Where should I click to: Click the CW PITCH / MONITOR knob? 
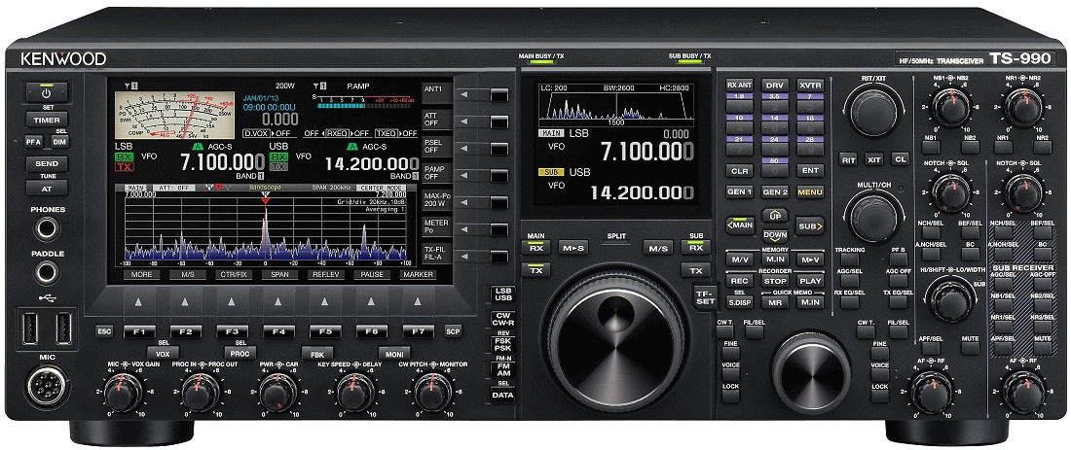pyautogui.click(x=429, y=393)
